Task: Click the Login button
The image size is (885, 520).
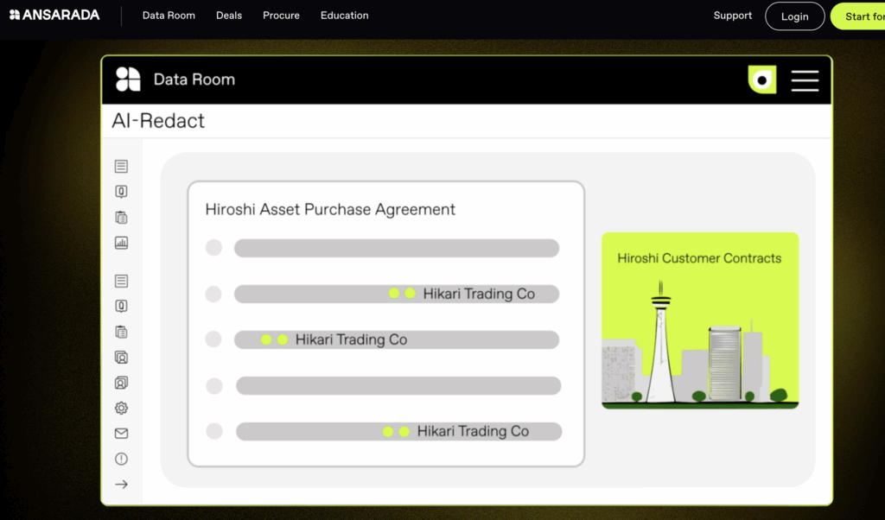Action: [794, 16]
